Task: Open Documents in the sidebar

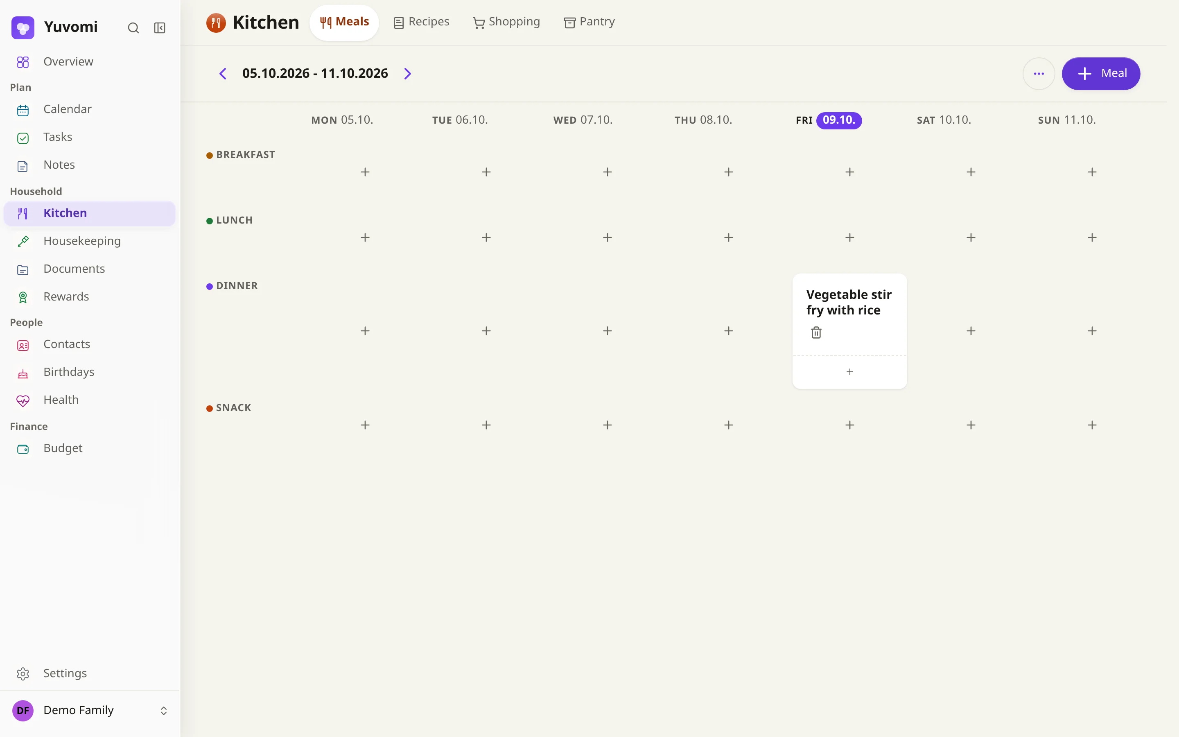Action: 90,269
